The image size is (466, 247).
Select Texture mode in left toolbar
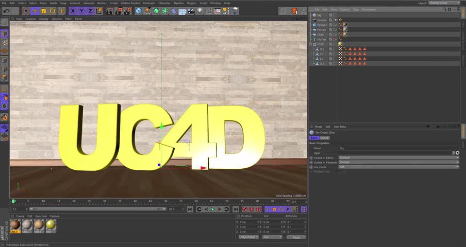click(x=5, y=42)
